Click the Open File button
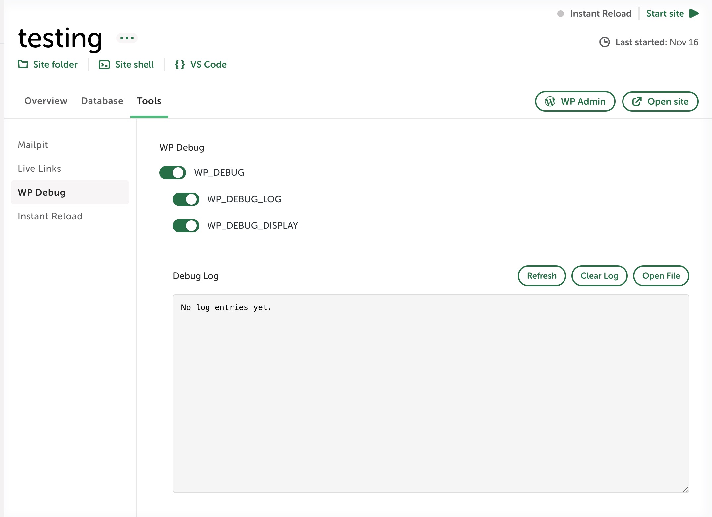 (661, 276)
